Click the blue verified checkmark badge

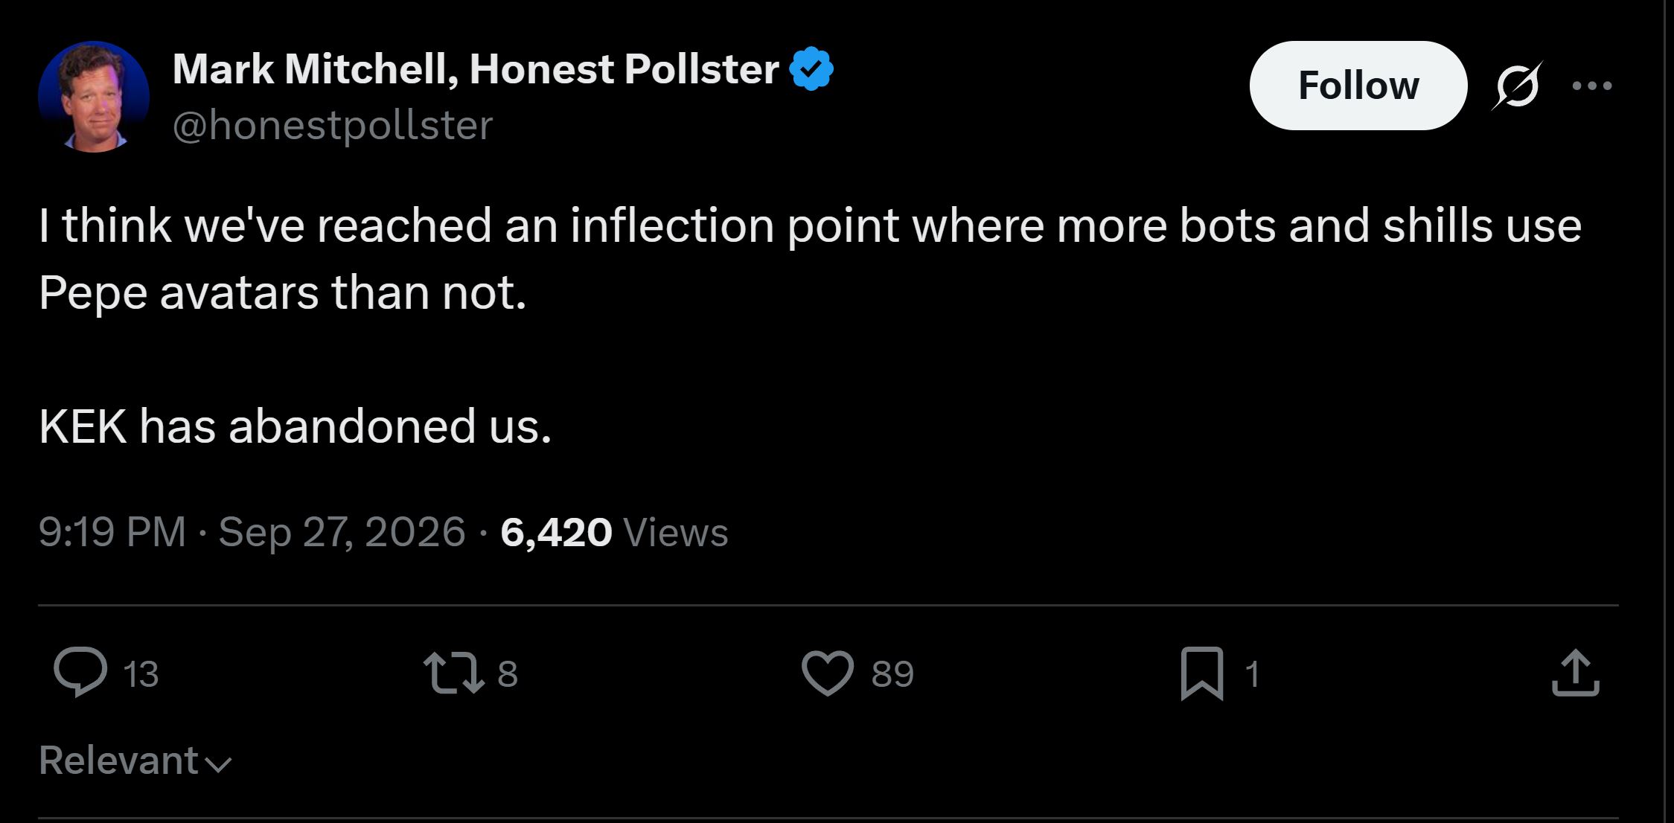click(811, 68)
